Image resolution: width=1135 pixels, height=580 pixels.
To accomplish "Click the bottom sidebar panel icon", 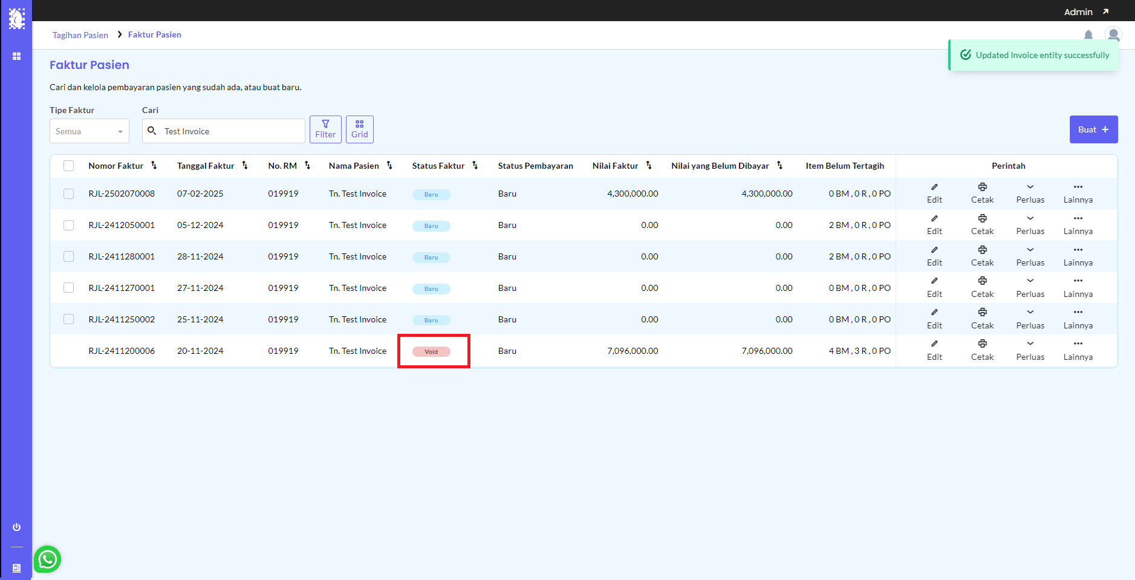I will coord(16,568).
